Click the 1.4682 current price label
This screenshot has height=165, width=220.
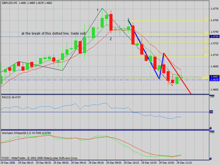point(214,77)
